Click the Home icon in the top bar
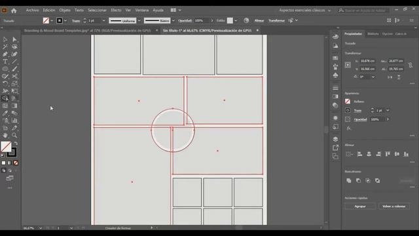The width and height of the screenshot is (419, 236). pyautogui.click(x=14, y=10)
